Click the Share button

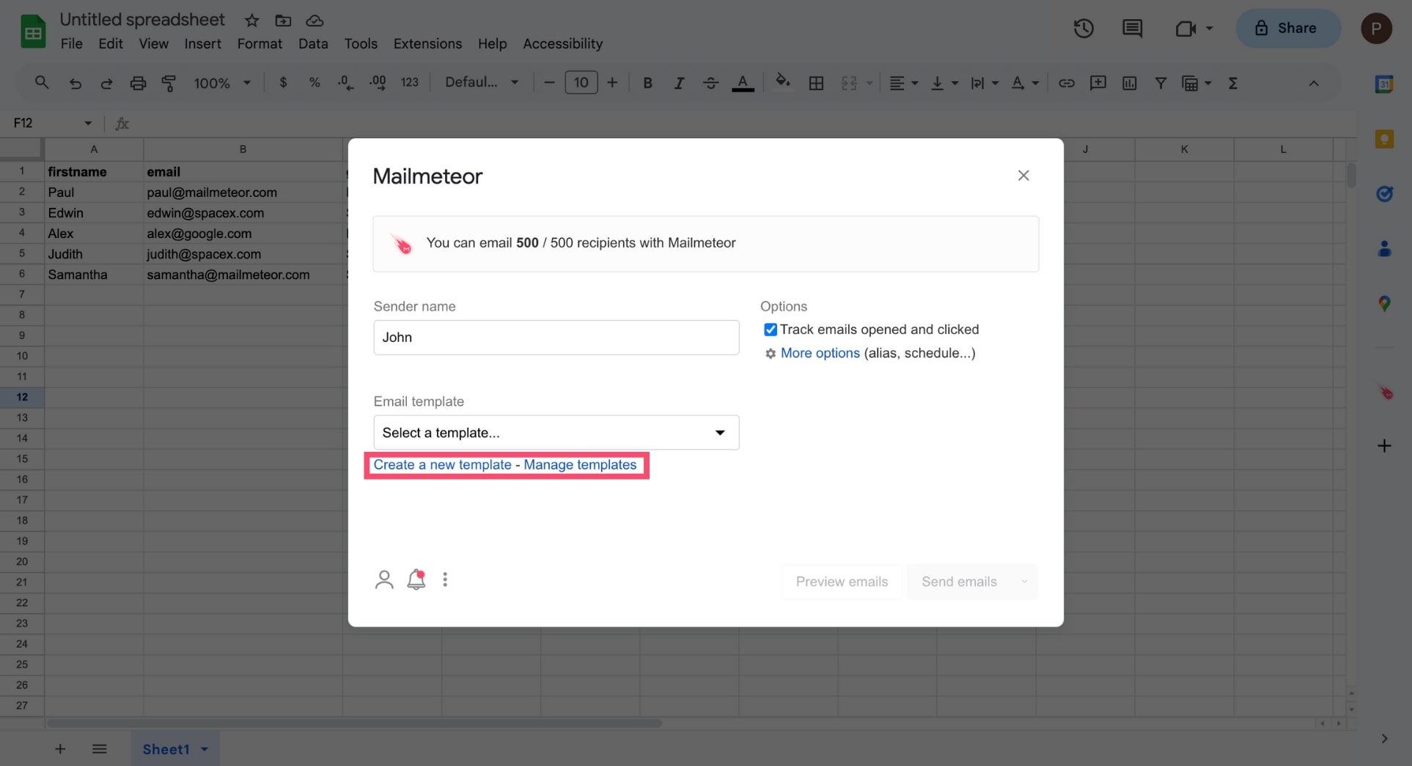(1288, 29)
